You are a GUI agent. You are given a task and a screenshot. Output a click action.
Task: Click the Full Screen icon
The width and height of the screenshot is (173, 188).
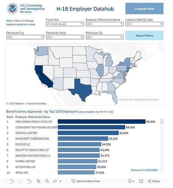click(x=141, y=181)
